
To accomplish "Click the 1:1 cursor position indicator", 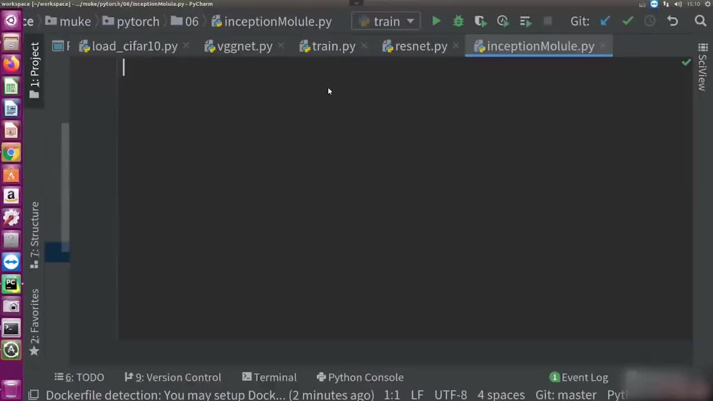I will [392, 395].
